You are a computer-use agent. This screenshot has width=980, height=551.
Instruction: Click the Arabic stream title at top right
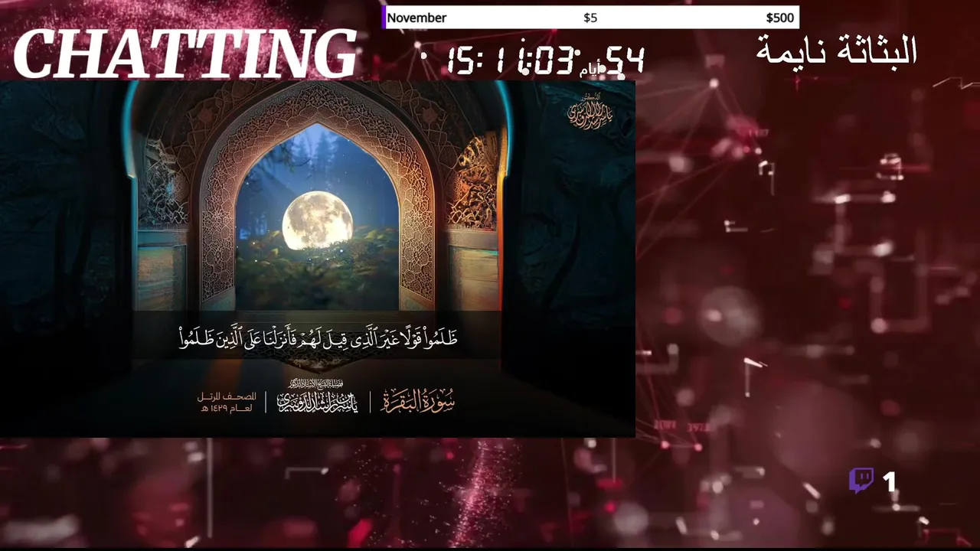point(837,51)
